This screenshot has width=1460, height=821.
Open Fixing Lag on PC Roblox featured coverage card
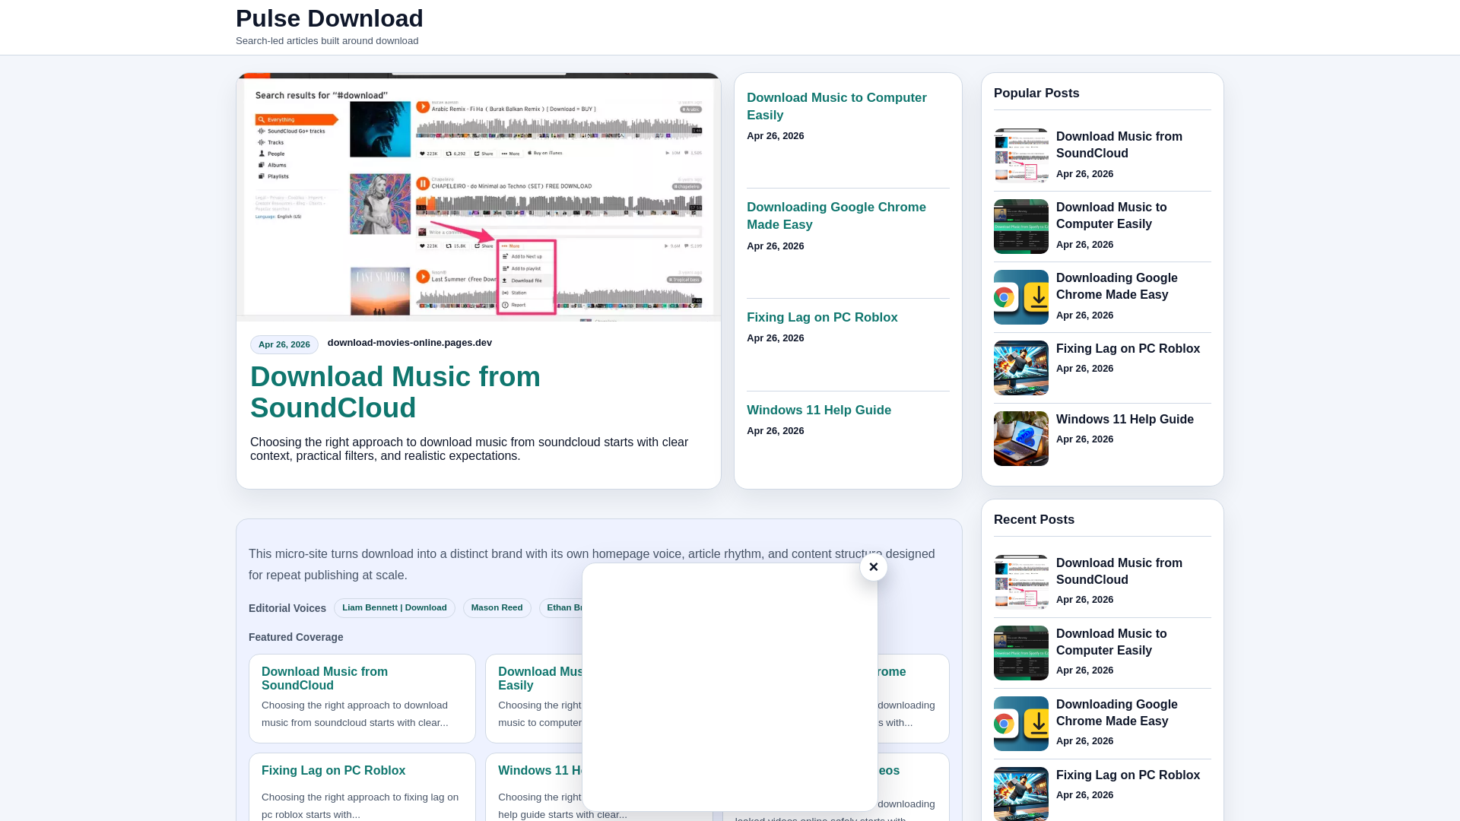coord(362,788)
